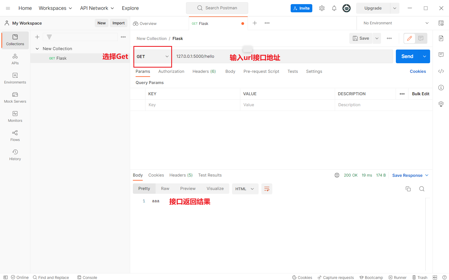Collapse the New Collection tree
This screenshot has width=449, height=280.
coord(37,49)
